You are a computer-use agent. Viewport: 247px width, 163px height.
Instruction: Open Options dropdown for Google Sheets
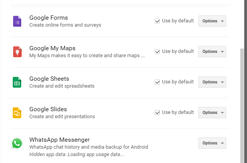click(212, 82)
